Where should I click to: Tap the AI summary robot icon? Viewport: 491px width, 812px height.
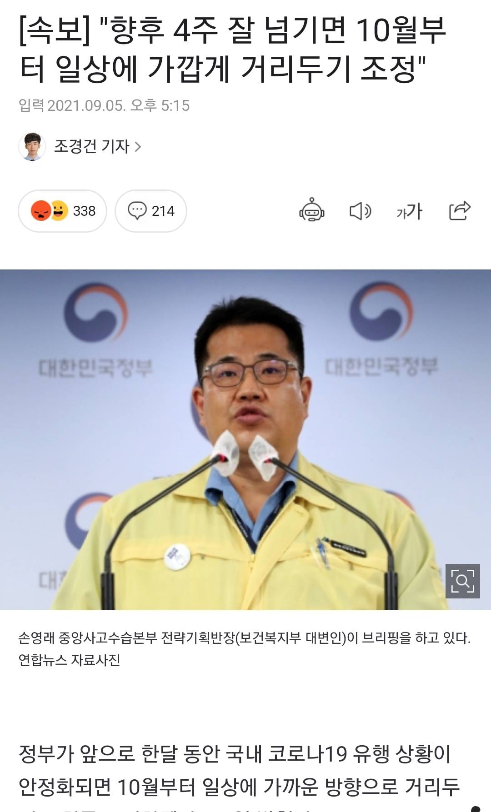(312, 210)
